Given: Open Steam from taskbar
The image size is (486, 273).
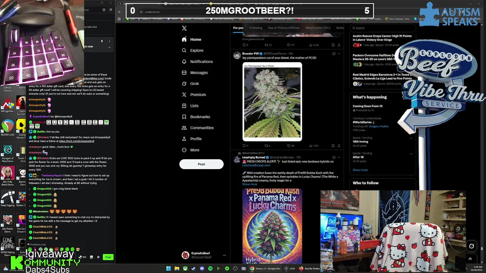Looking at the screenshot, I should point(194,268).
